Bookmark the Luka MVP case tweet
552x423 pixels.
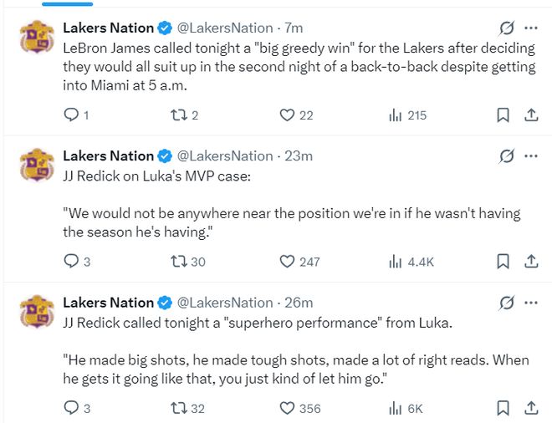coord(503,262)
